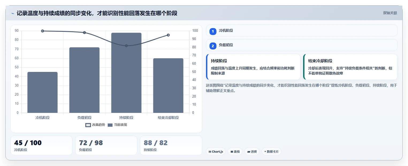Click the icon in the 数据卡片 tag
This screenshot has width=408, height=166.
click(265, 152)
